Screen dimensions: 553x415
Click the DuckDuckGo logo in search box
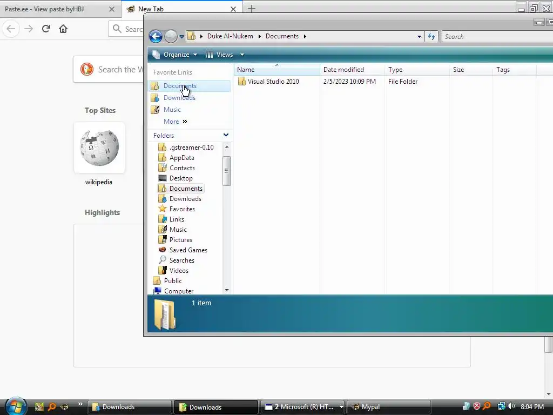tap(87, 69)
